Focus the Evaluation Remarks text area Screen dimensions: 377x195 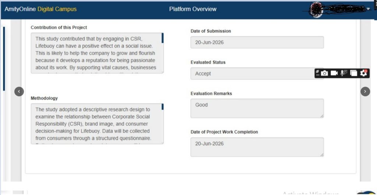click(x=257, y=108)
